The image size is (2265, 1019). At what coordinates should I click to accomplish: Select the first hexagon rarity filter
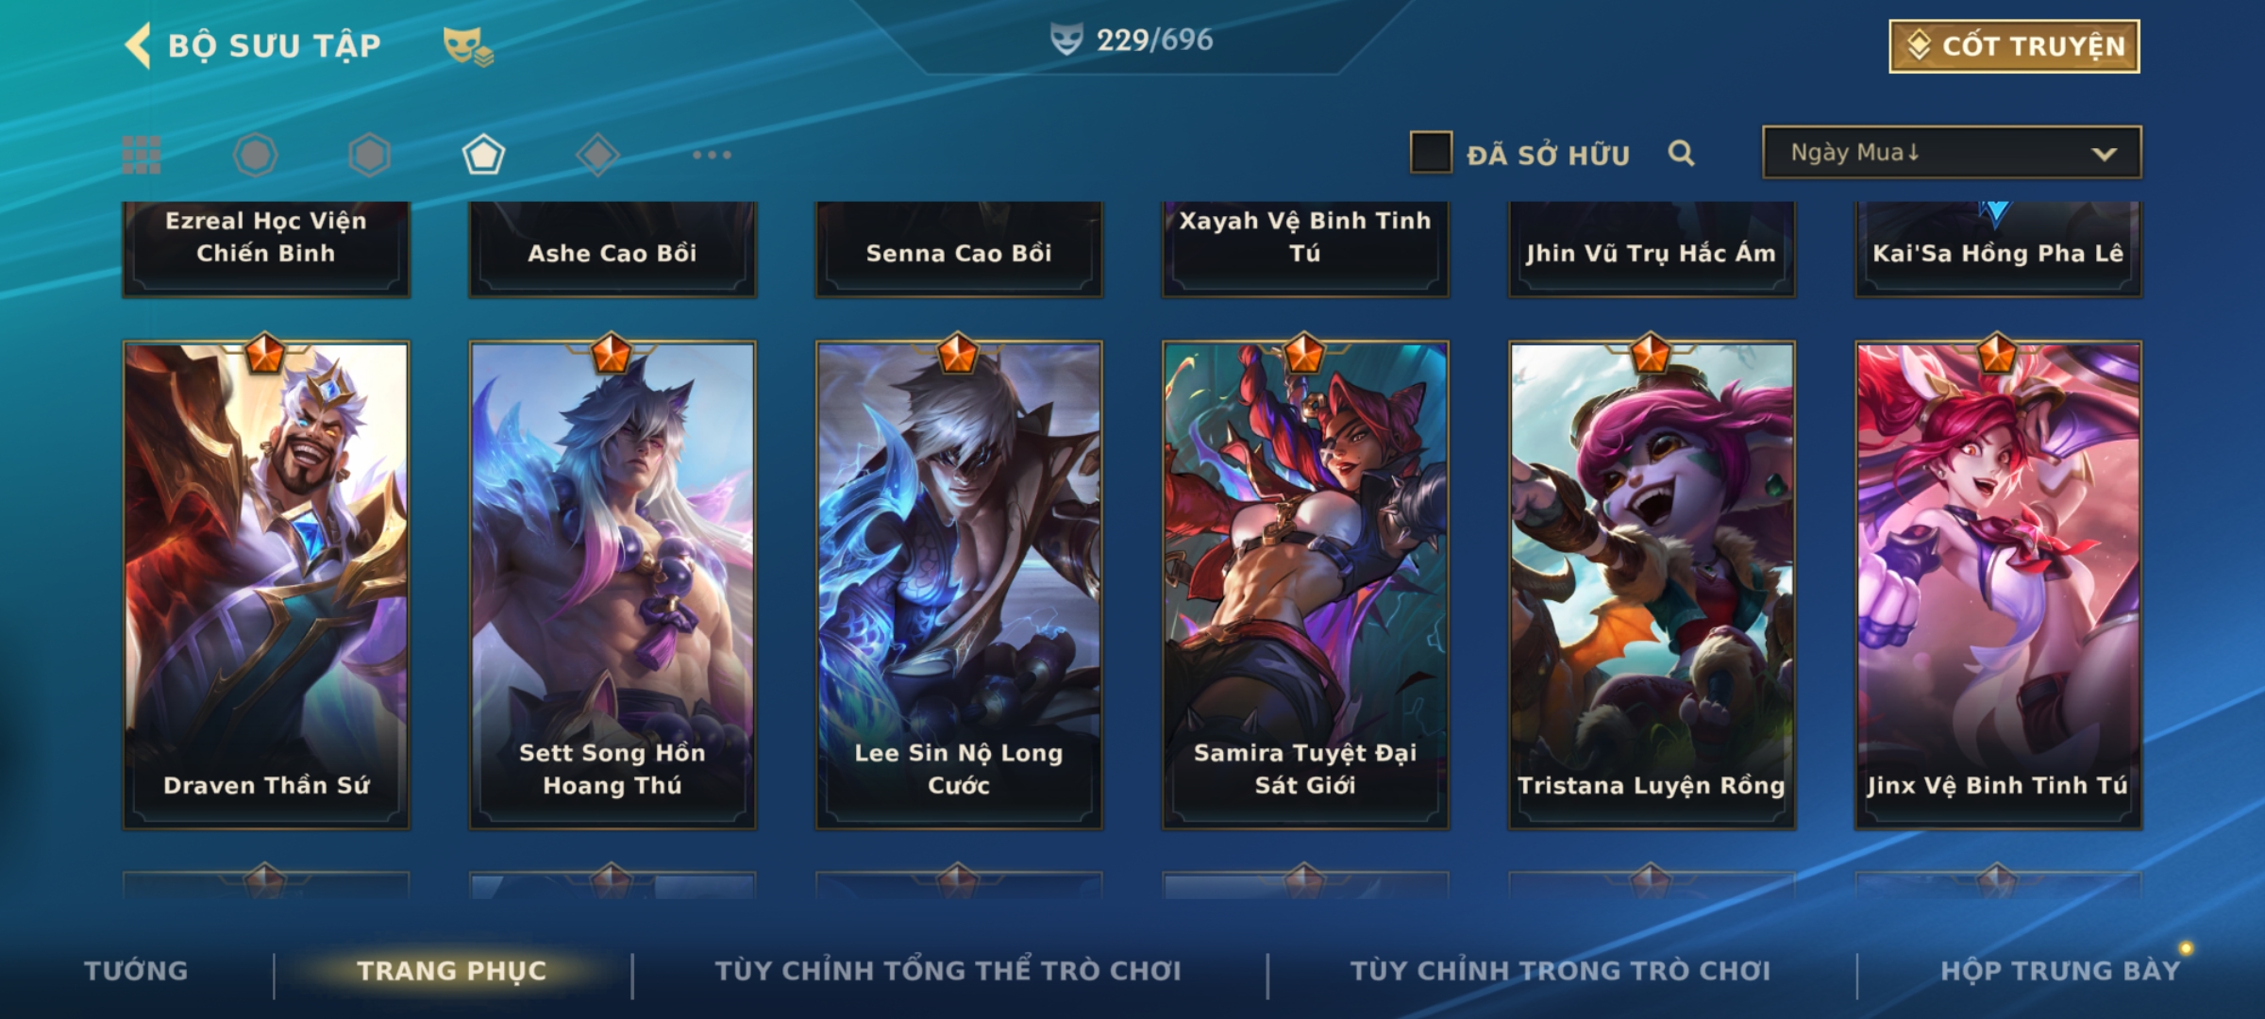click(x=255, y=155)
